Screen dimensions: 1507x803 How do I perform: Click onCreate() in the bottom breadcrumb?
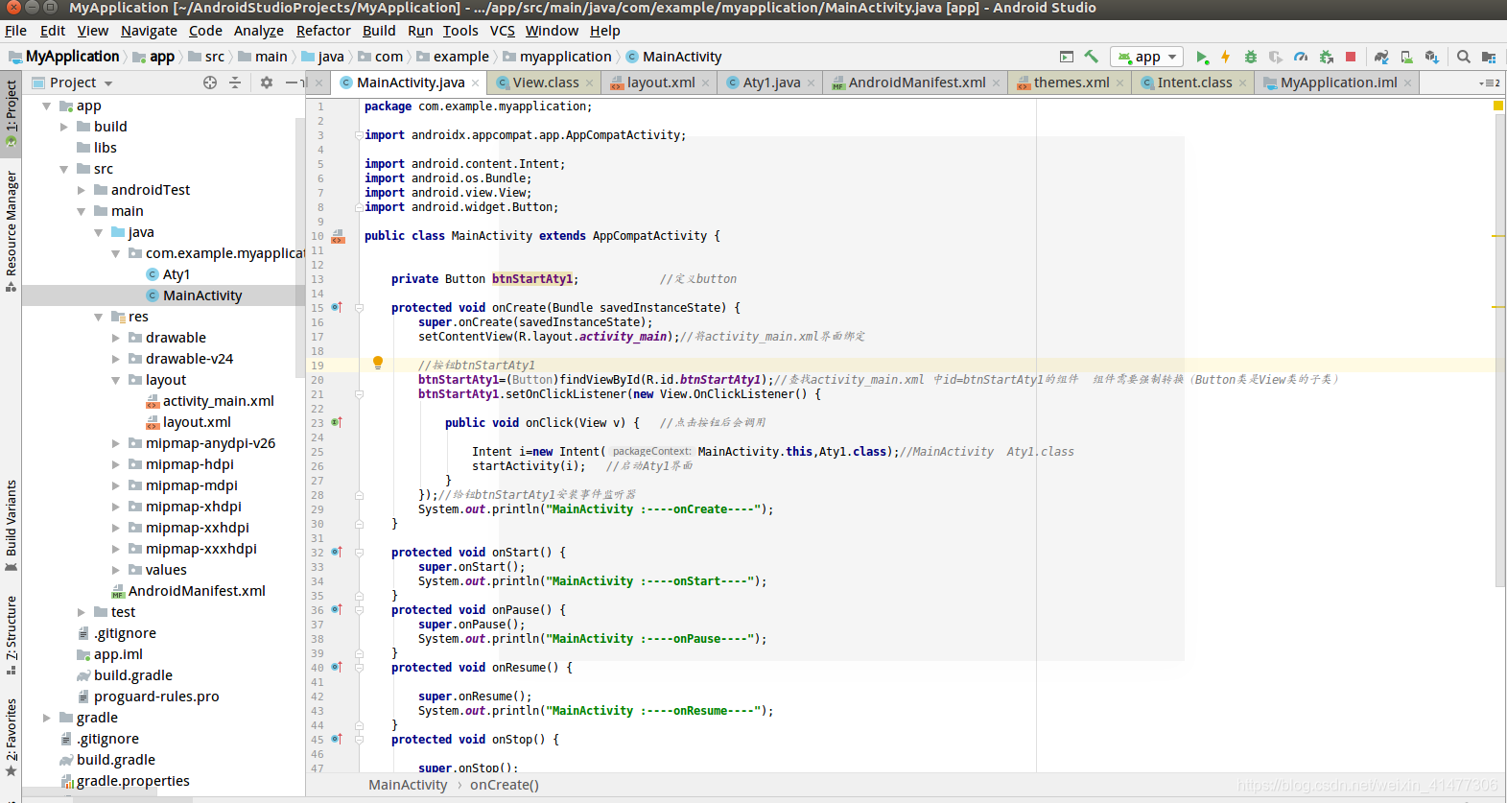tap(505, 785)
